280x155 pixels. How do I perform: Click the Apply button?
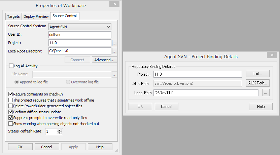coord(73,147)
